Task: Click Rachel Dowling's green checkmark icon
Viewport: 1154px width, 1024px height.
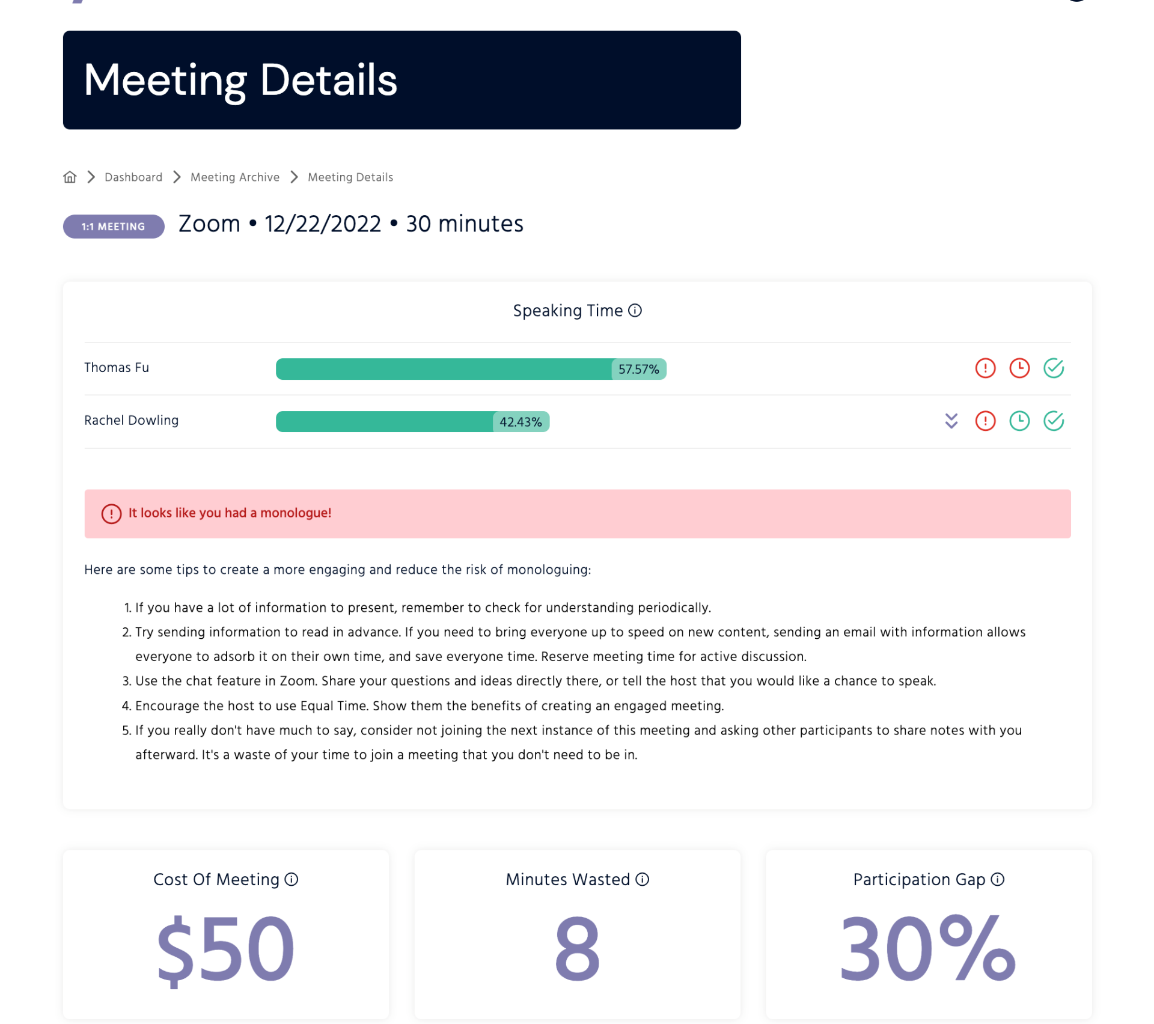Action: 1054,421
